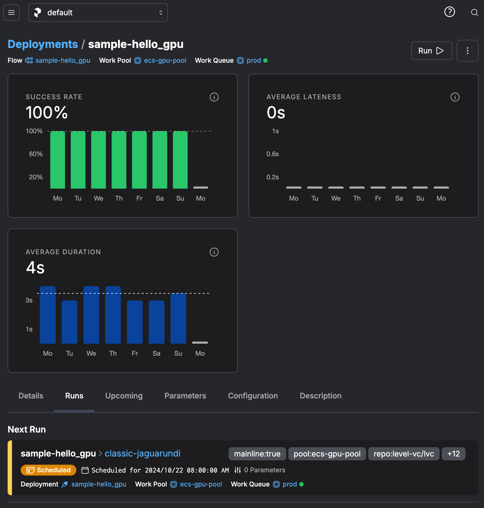
Task: Open the search icon
Action: 474,13
